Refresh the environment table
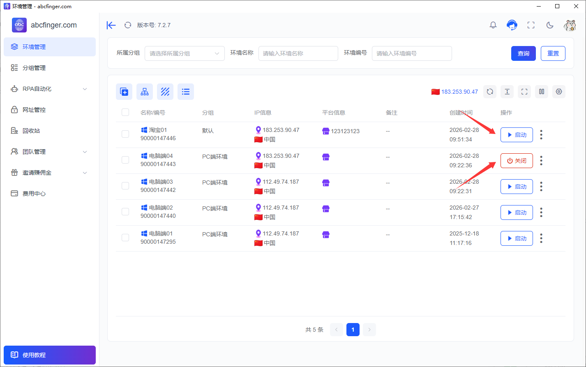 [x=490, y=92]
